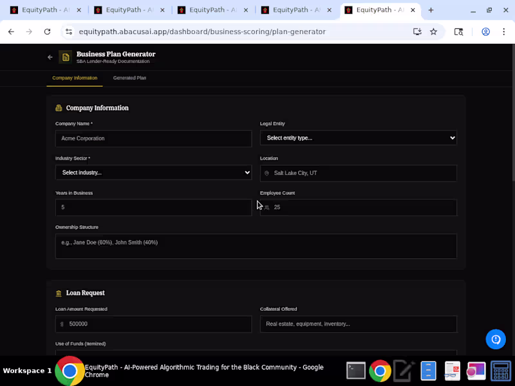Open the text editor taskbar icon
This screenshot has height=386, width=515.
[404, 371]
